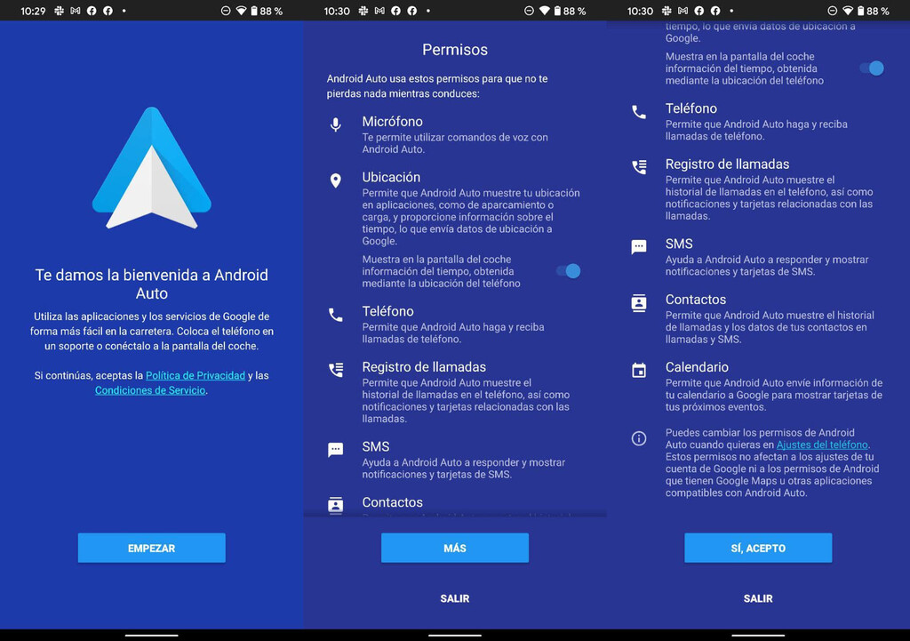Image resolution: width=910 pixels, height=641 pixels.
Task: Tap the info icon beside the permissions note
Action: click(639, 438)
